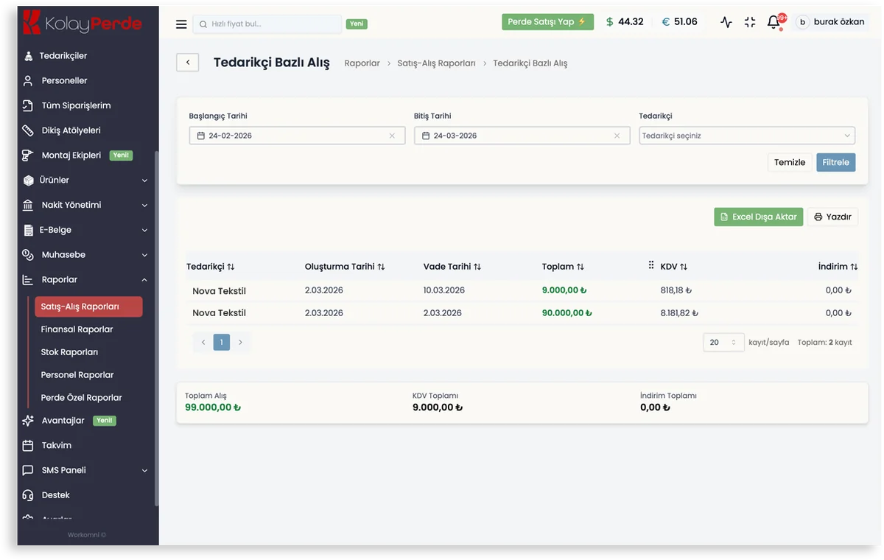Screen dimensions: 884x560
Task: Open the 20 kayıt/sayfa page size dropdown
Action: (x=723, y=343)
